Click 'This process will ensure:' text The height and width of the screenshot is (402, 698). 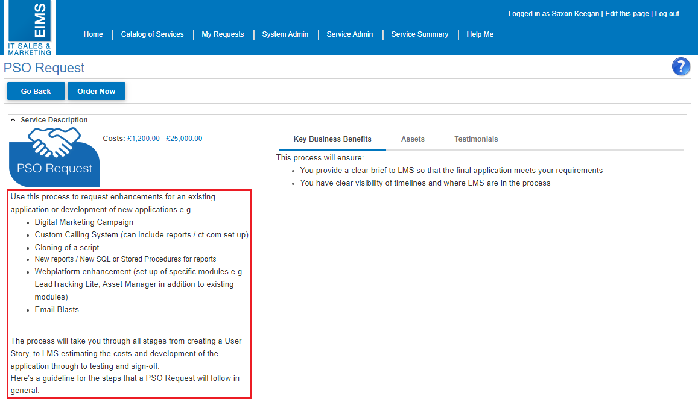320,157
